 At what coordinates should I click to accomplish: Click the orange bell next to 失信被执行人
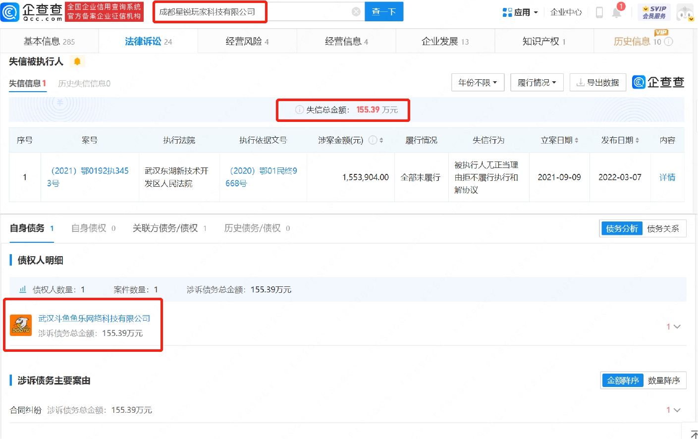click(x=77, y=61)
